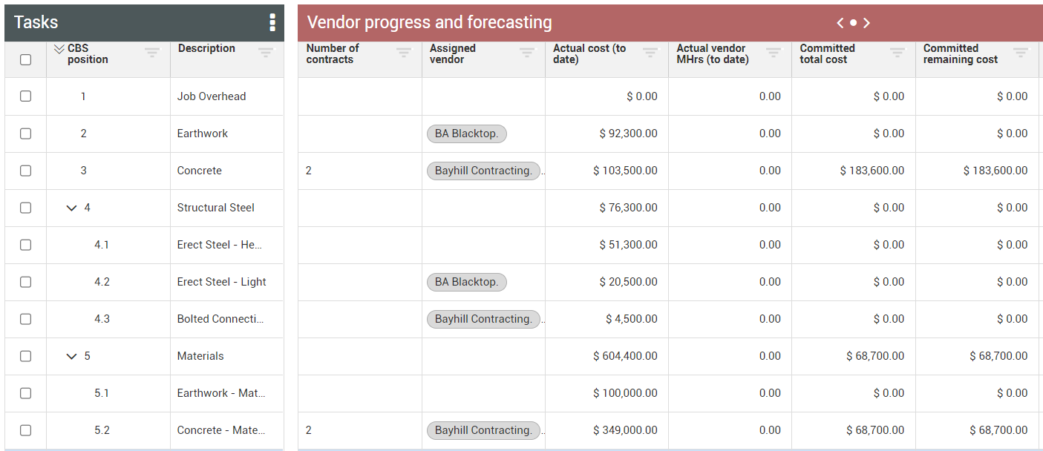Select the center page indicator dot
The image size is (1043, 451).
853,23
